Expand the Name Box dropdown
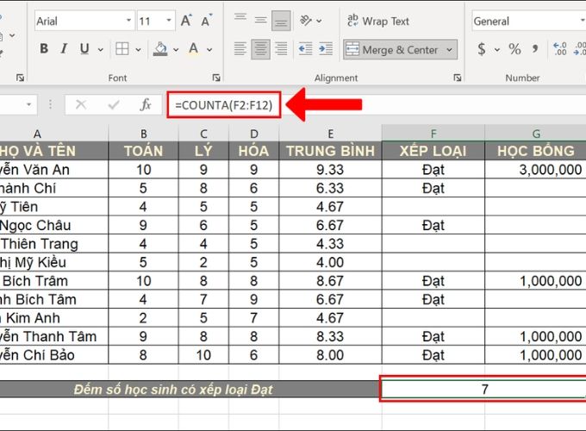 tap(28, 104)
